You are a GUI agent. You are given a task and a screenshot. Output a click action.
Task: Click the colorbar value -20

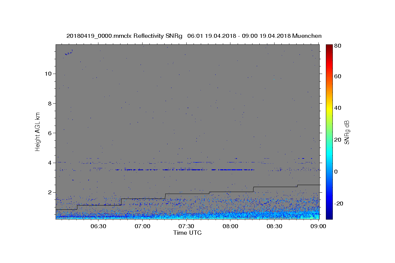(339, 203)
